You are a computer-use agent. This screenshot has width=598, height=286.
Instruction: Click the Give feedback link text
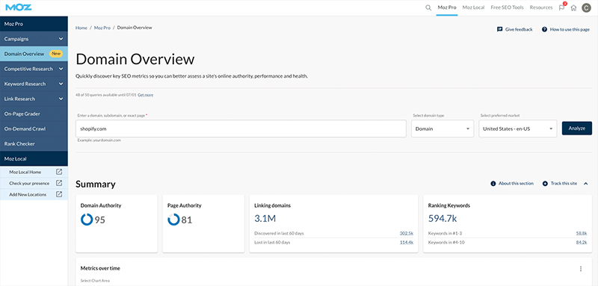click(x=519, y=29)
